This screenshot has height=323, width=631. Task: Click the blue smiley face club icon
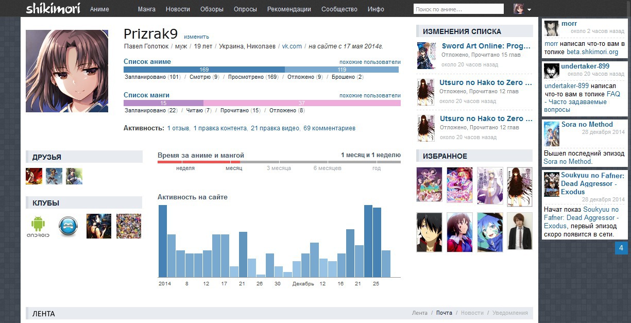[68, 226]
